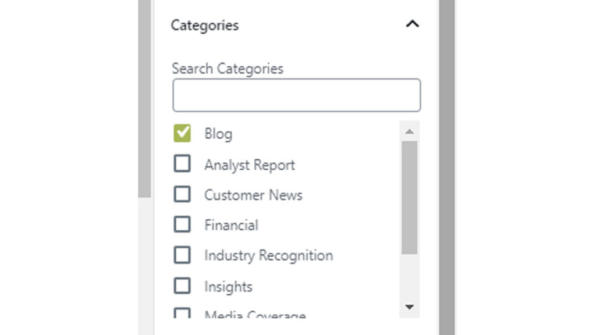Click into the Search Categories text field
596x335 pixels.
point(296,95)
